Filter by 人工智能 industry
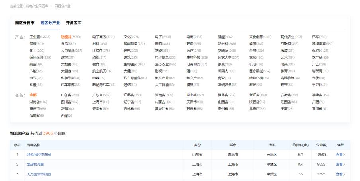Screen dimensions: 360x181 pyautogui.click(x=165, y=85)
